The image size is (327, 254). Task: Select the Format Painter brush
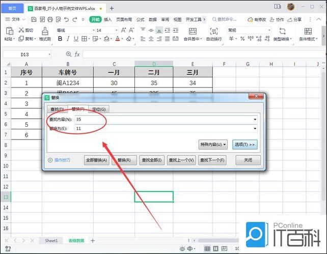[45, 31]
